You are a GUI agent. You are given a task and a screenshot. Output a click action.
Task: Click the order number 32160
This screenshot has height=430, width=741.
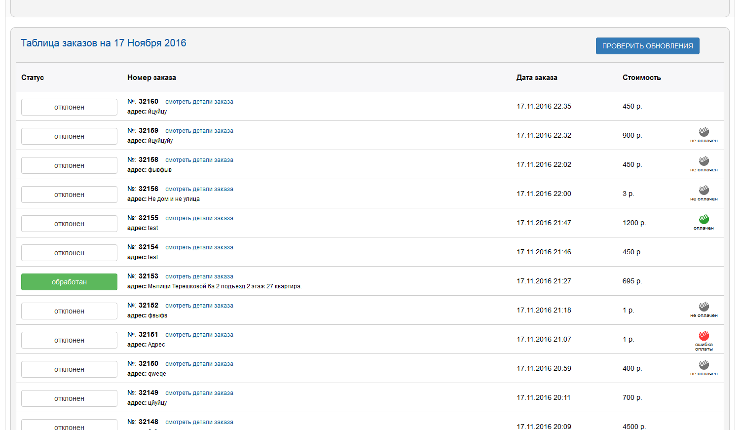click(148, 101)
